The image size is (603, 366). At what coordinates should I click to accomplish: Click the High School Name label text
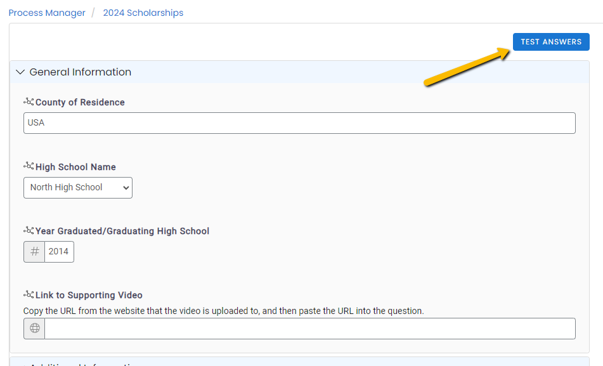click(75, 167)
